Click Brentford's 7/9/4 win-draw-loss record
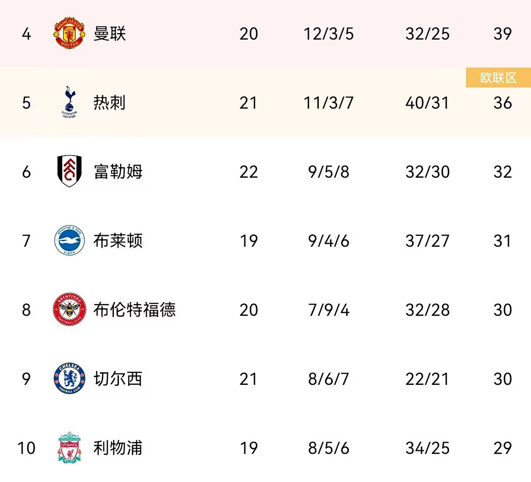This screenshot has height=482, width=531. (328, 310)
